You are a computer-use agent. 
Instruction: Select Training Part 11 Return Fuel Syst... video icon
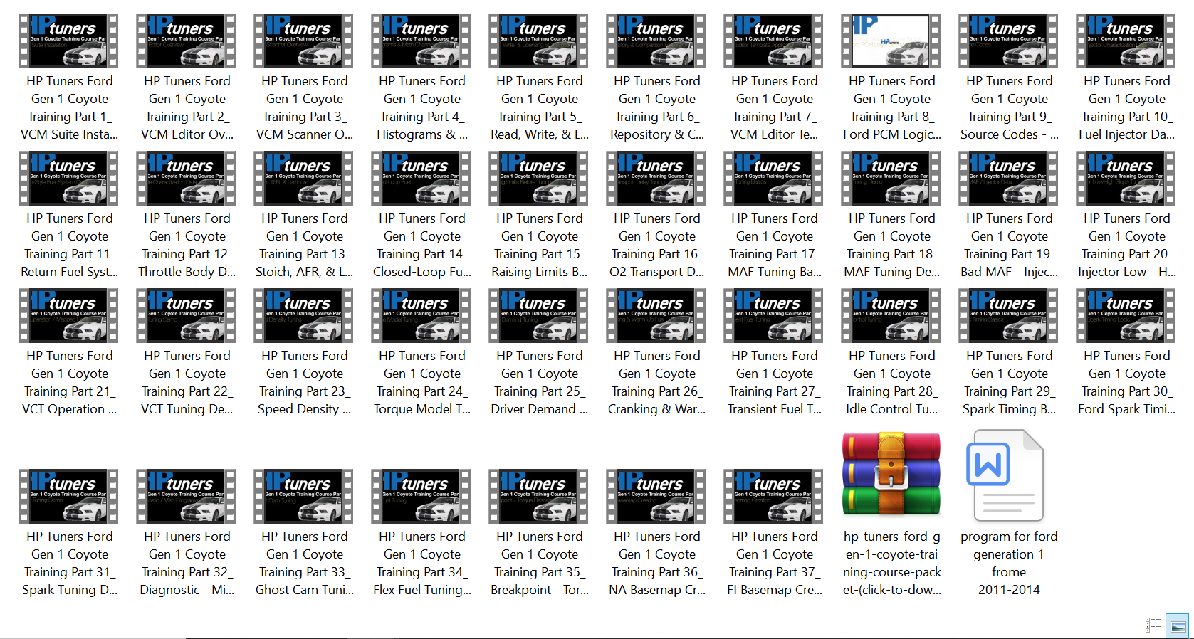pos(69,178)
